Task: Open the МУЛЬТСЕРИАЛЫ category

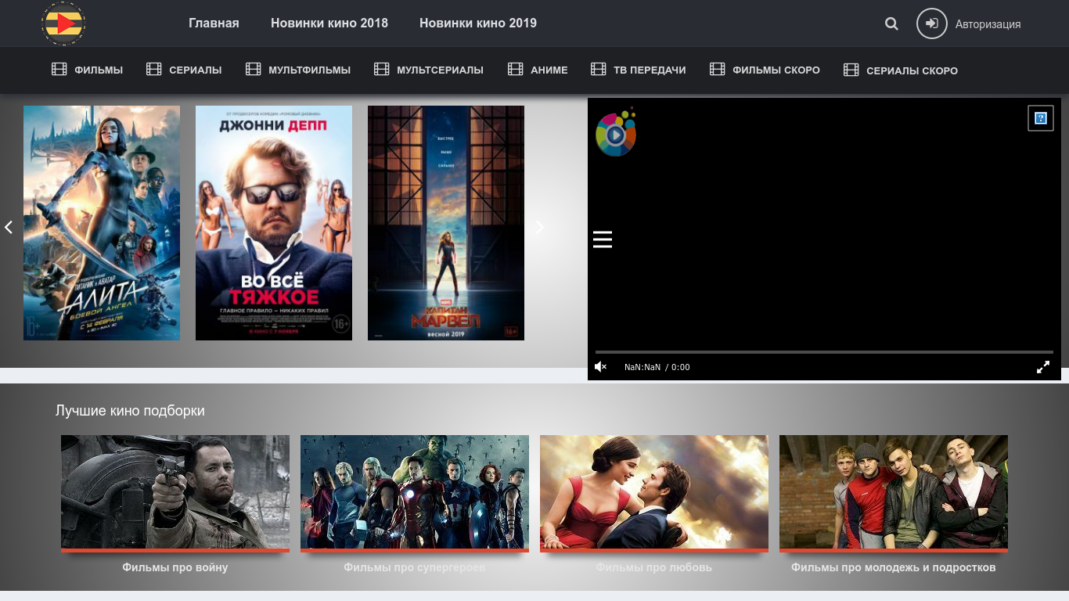Action: click(440, 70)
